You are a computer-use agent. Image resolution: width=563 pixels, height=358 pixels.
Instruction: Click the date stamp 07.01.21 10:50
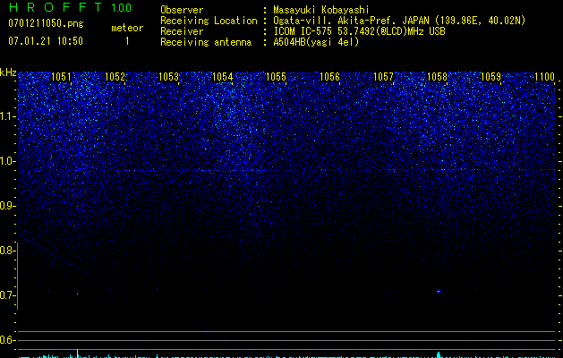pos(46,41)
